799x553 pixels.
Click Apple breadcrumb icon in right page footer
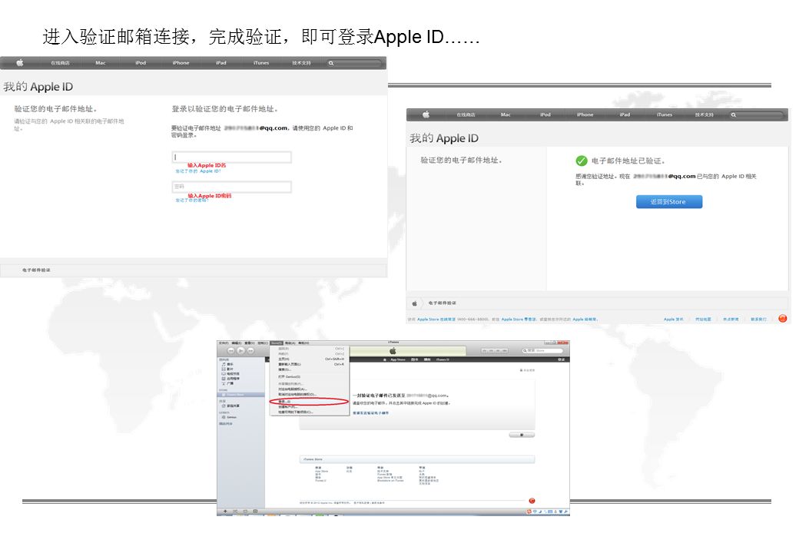[414, 303]
